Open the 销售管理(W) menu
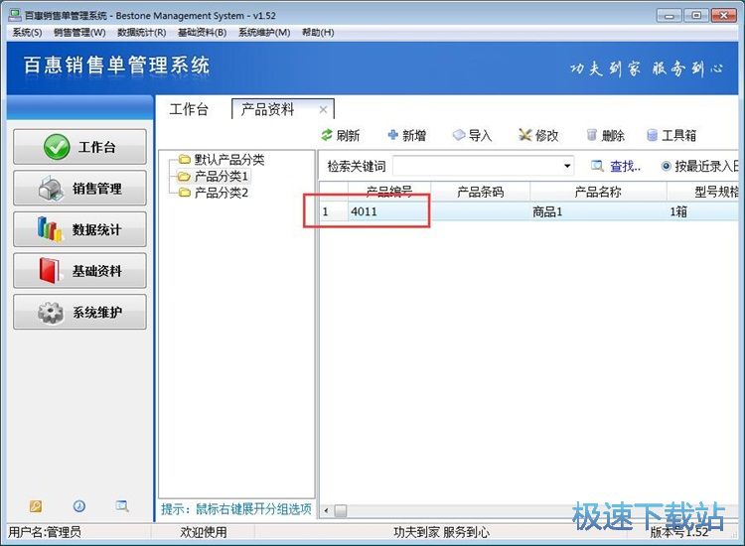The height and width of the screenshot is (546, 745). (79, 33)
